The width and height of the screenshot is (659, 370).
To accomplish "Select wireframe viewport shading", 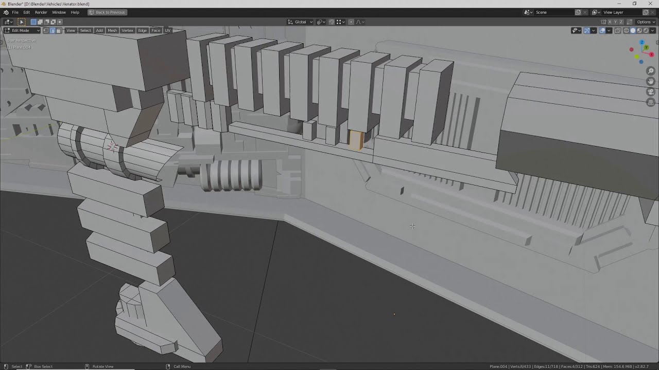I will click(x=626, y=30).
